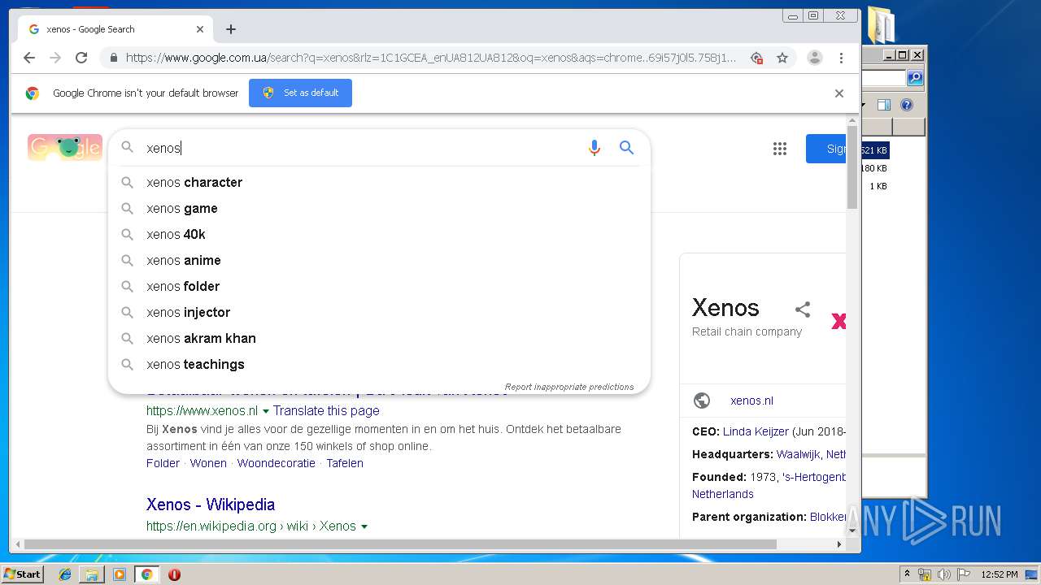This screenshot has height=585, width=1041.
Task: Select suggestion 'xenos 40k'
Action: click(x=379, y=234)
